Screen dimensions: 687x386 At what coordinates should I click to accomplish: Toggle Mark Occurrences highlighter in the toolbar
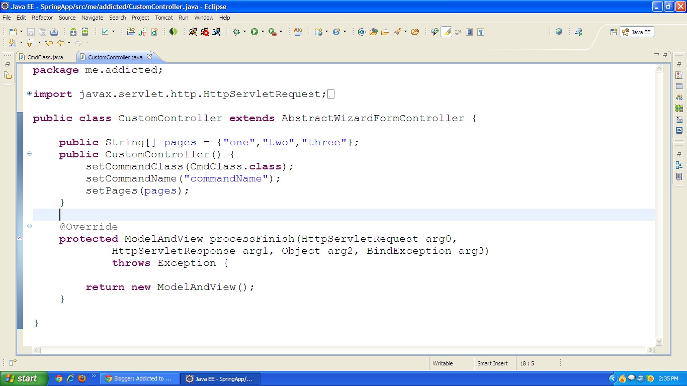(447, 32)
